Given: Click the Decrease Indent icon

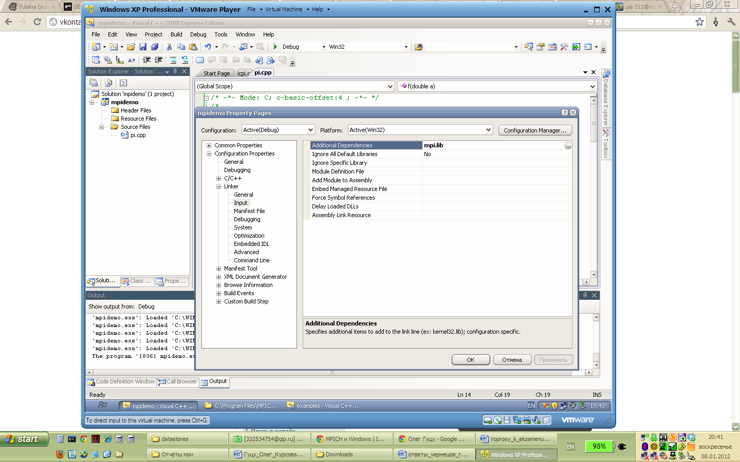Looking at the screenshot, I should 147,60.
